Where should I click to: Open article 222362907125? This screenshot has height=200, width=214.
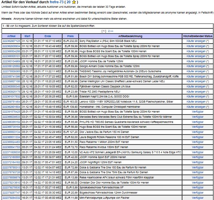tap(11, 41)
